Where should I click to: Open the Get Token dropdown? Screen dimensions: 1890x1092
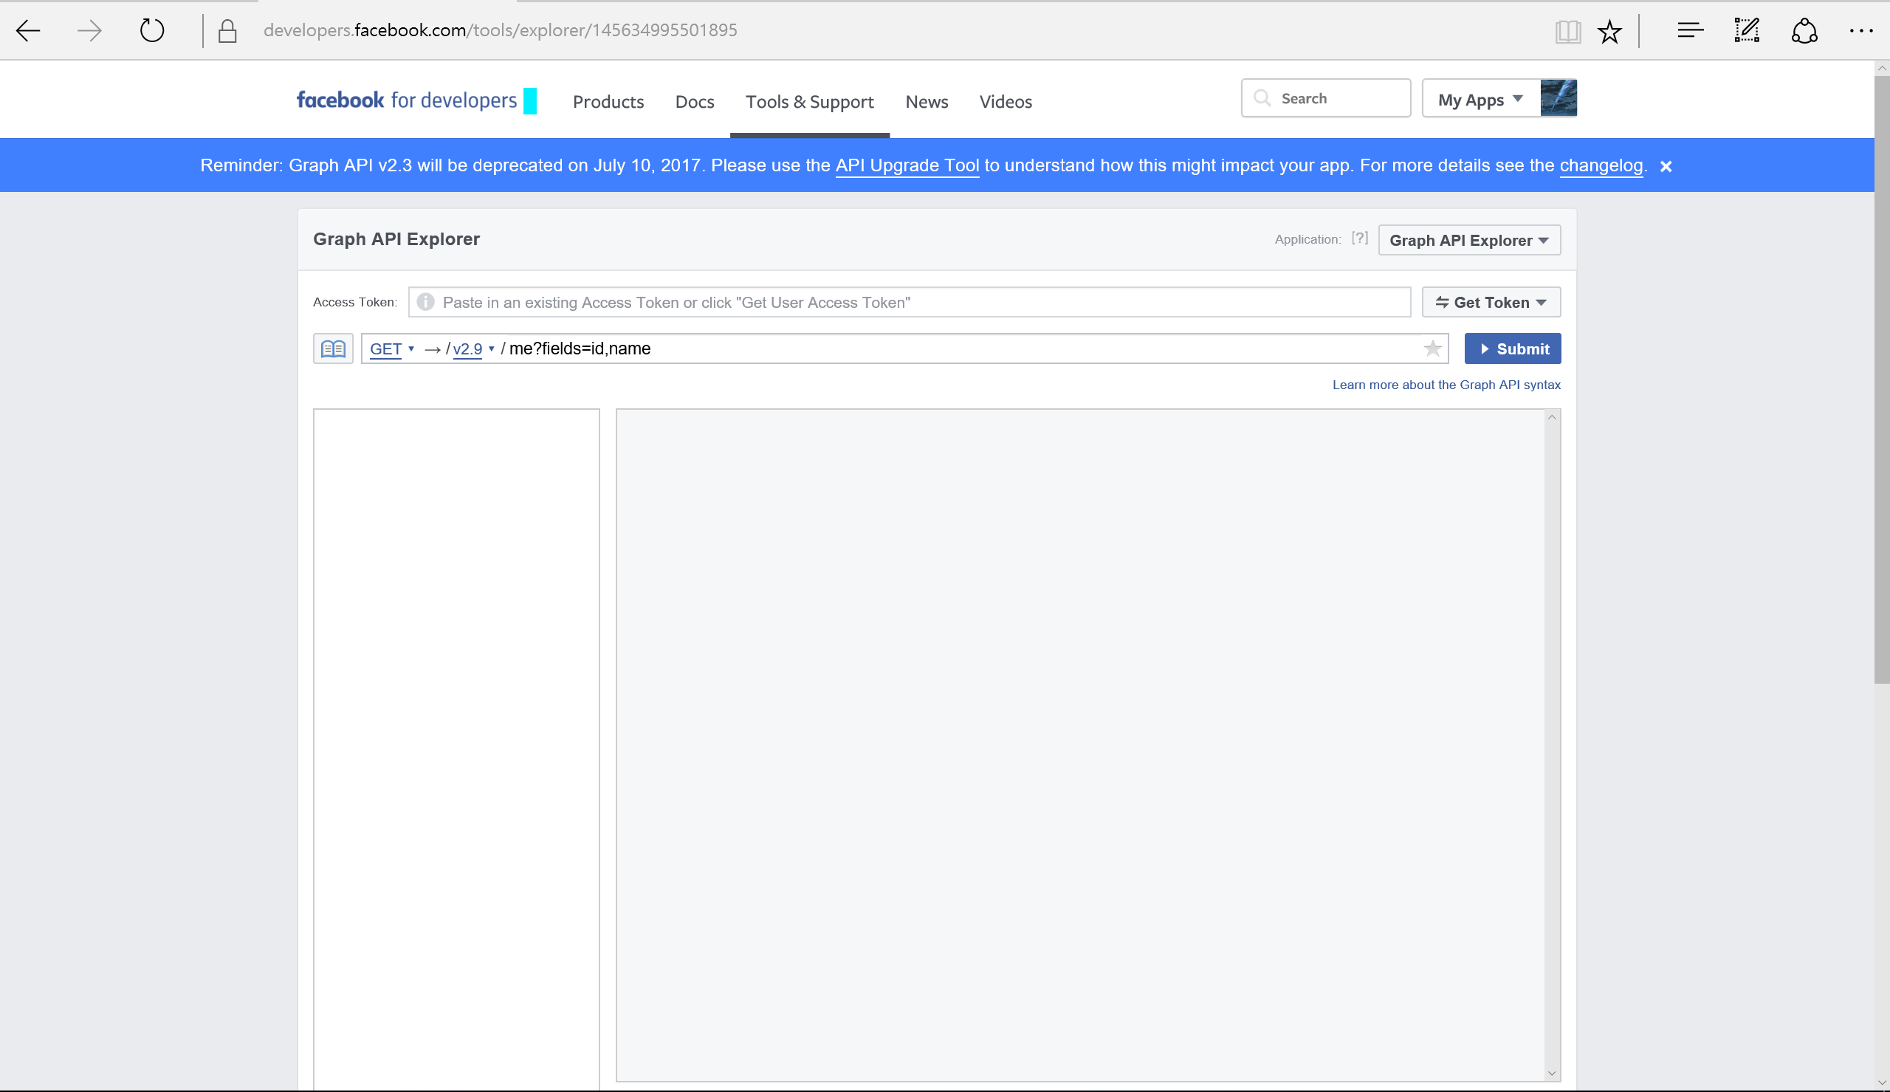(x=1491, y=302)
